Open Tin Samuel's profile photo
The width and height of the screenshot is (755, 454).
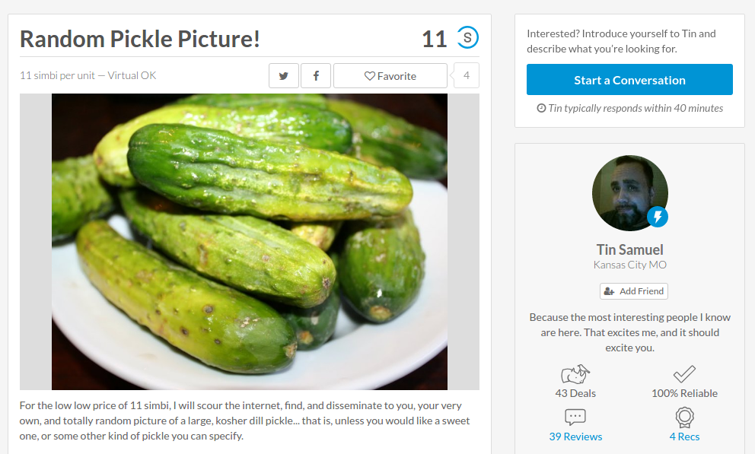pyautogui.click(x=630, y=193)
